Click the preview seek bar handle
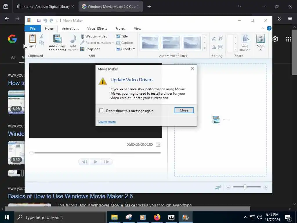The image size is (297, 223). (32, 153)
